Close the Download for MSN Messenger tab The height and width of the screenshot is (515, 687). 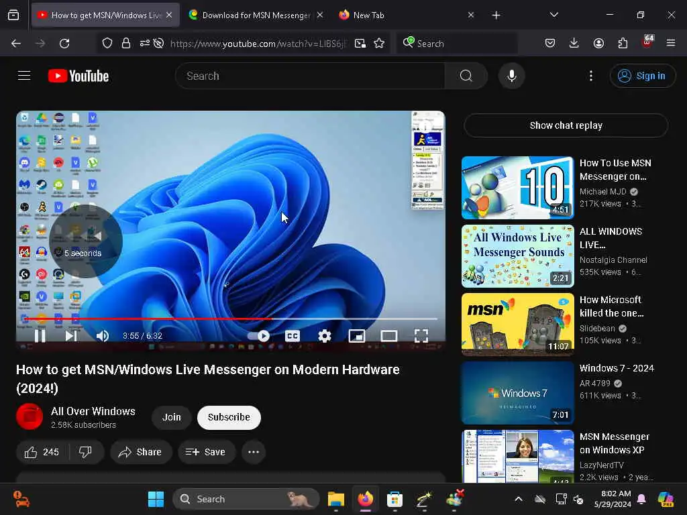tap(320, 15)
